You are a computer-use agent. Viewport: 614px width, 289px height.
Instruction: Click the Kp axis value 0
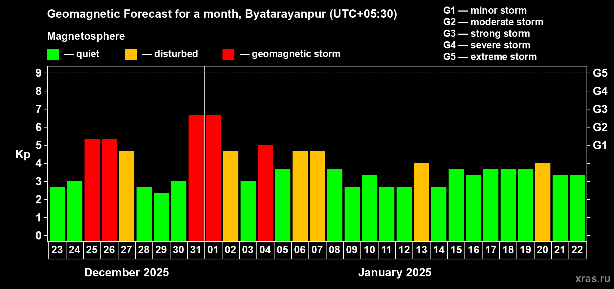(x=39, y=236)
